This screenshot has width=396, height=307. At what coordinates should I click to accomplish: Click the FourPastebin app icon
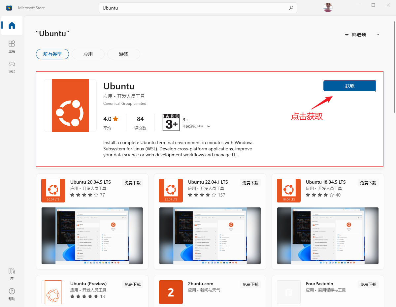pos(288,292)
